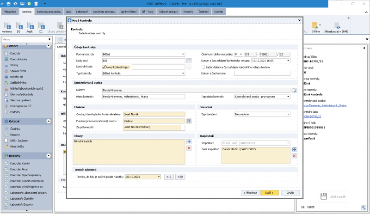The height and width of the screenshot is (214, 370).
Task: Open Vzorky in sidebar
Action: 14,65
